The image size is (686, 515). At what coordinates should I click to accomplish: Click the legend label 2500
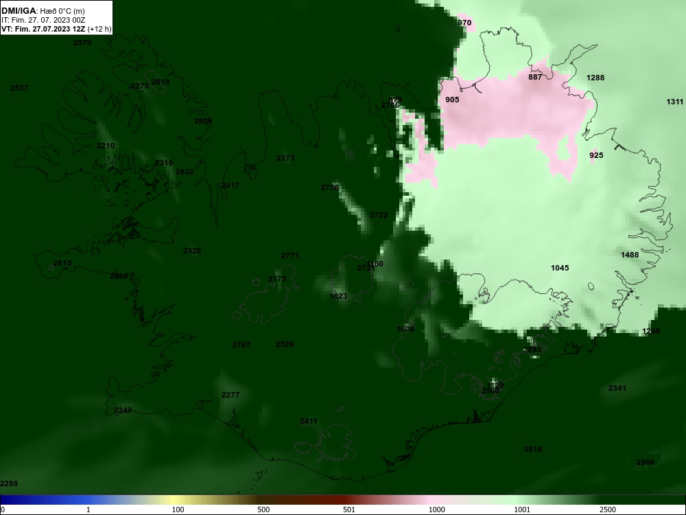(x=608, y=510)
